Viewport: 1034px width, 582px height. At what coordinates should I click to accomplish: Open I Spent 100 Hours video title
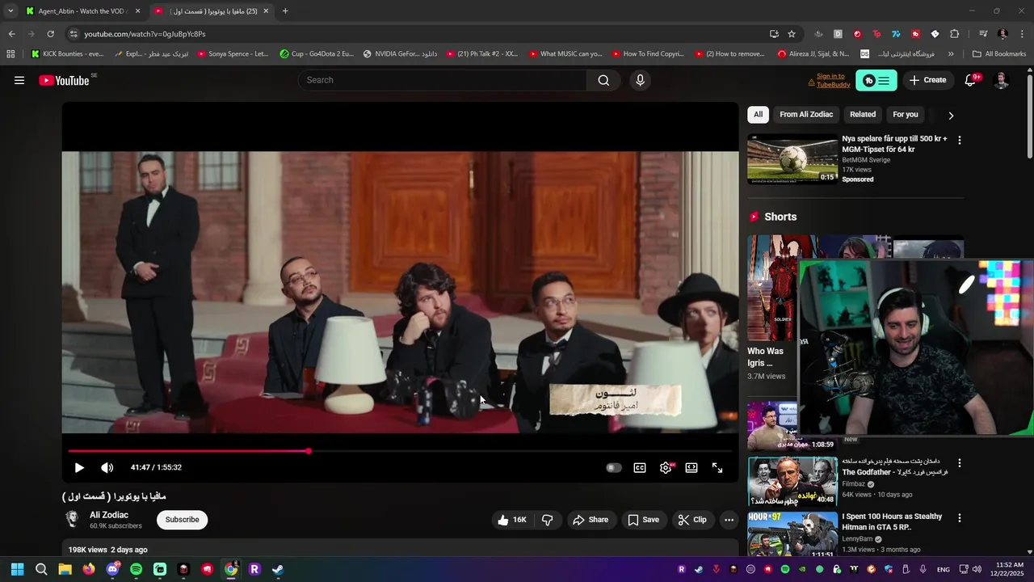(892, 521)
